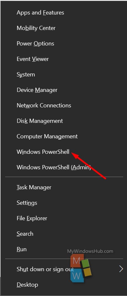Launch Event Viewer

tap(64, 59)
